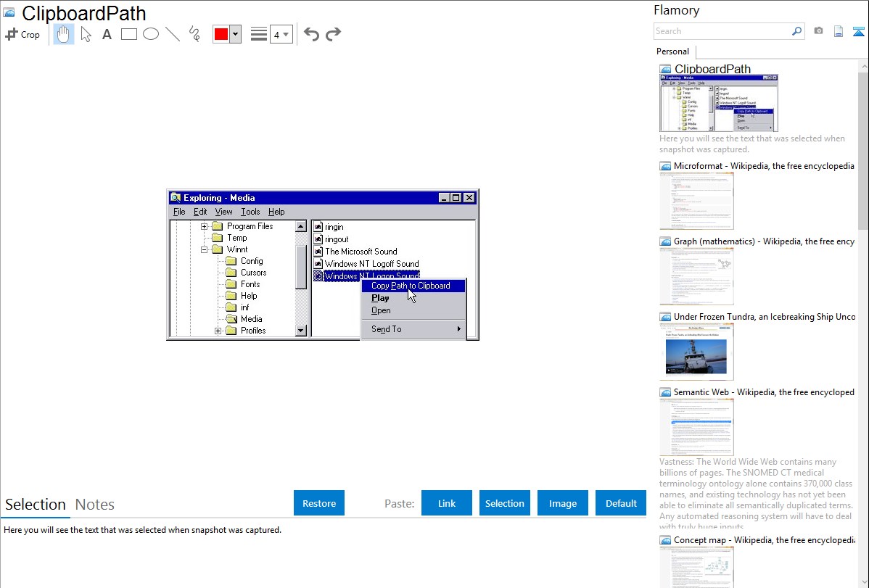
Task: Select the Microformat - Wikipedia title
Action: pyautogui.click(x=764, y=166)
